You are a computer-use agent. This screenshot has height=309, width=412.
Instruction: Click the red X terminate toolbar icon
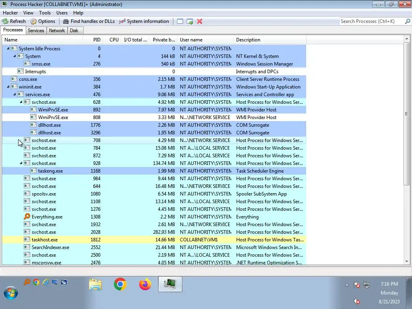pos(200,21)
